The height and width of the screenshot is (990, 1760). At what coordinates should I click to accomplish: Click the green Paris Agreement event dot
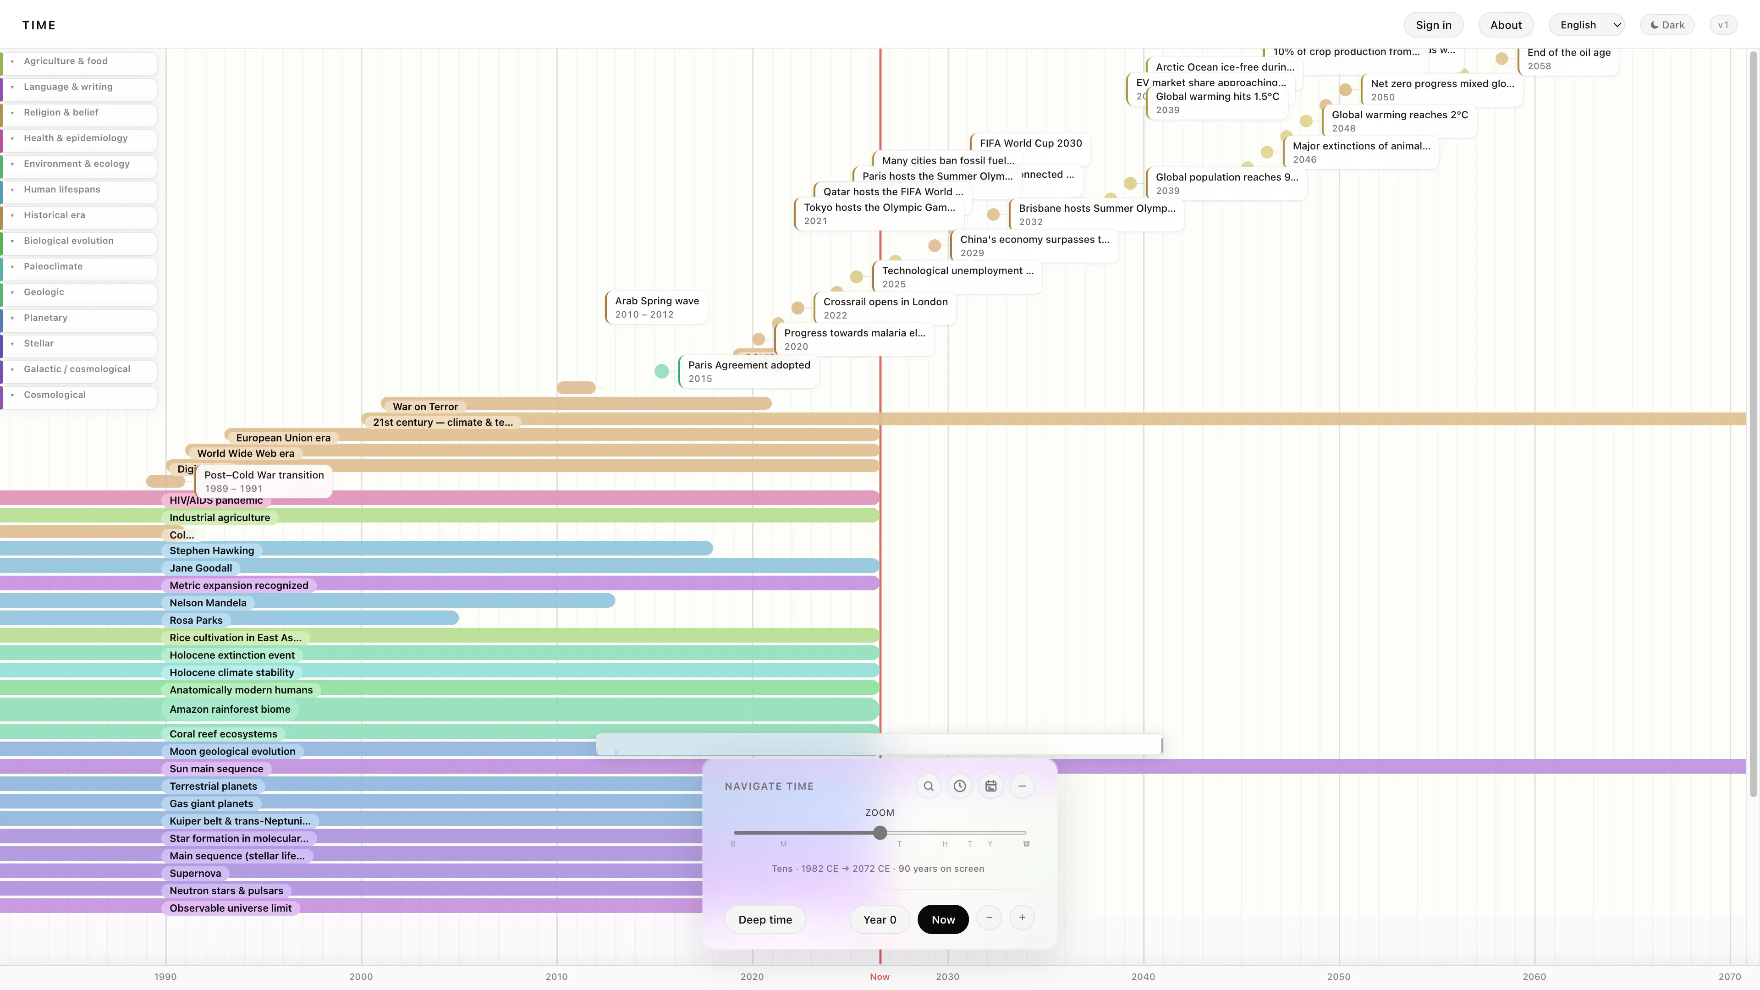pos(661,371)
